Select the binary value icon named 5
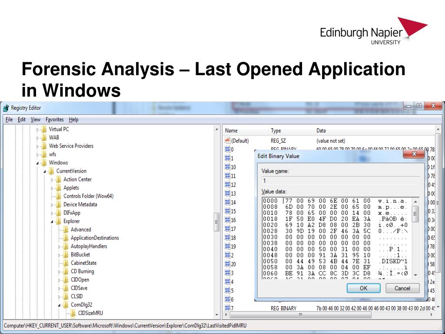This screenshot has width=445, height=334. (x=227, y=290)
